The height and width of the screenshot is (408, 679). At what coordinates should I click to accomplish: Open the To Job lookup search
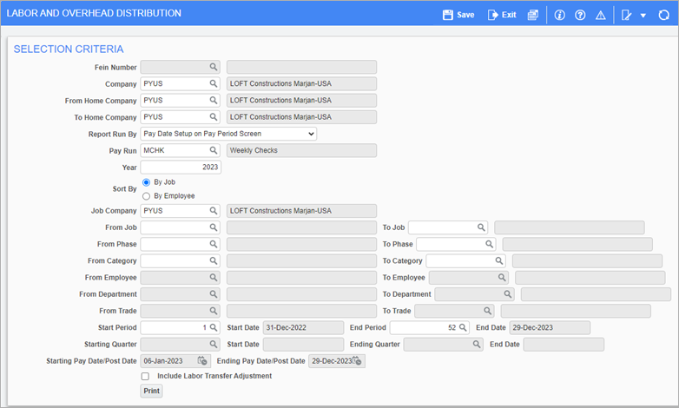480,227
